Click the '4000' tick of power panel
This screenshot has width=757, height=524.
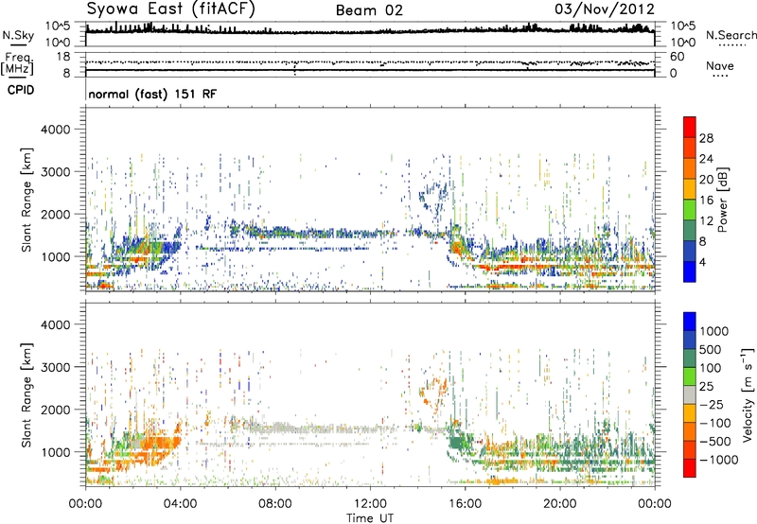click(56, 130)
